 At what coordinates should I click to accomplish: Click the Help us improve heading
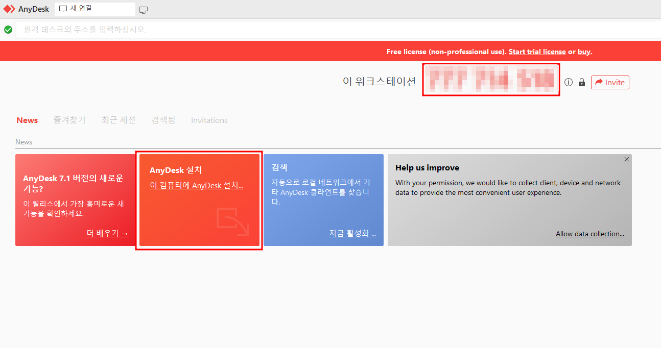pos(427,168)
